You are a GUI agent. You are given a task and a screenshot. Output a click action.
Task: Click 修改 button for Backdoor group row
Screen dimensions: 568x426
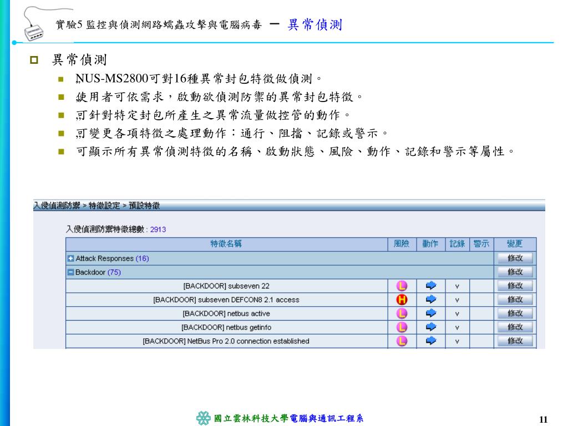[515, 272]
